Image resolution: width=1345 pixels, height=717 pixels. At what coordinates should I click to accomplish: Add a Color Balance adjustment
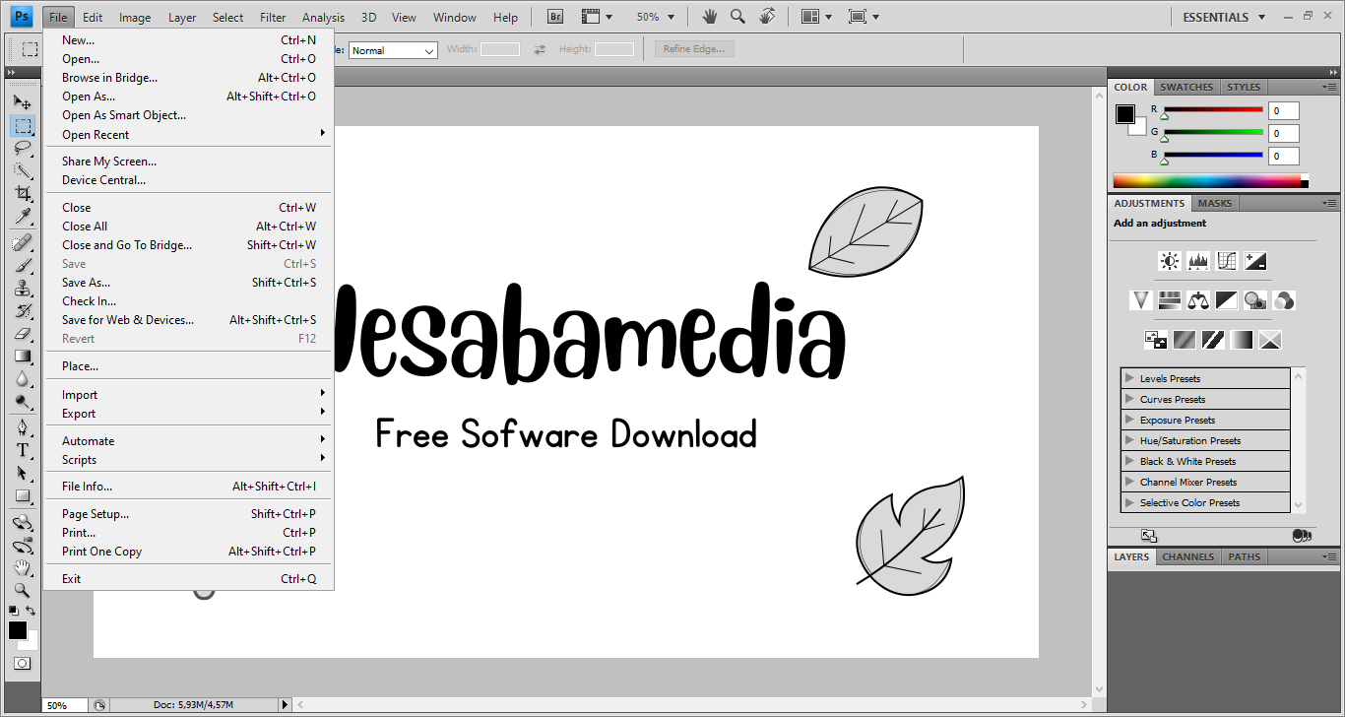[1197, 300]
